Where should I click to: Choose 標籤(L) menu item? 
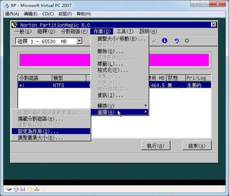pyautogui.click(x=120, y=64)
